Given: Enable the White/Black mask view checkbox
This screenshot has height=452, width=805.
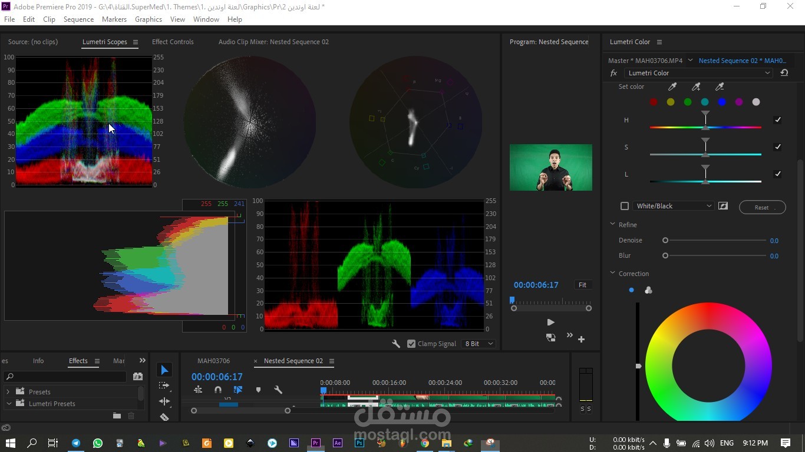Looking at the screenshot, I should click(x=625, y=206).
